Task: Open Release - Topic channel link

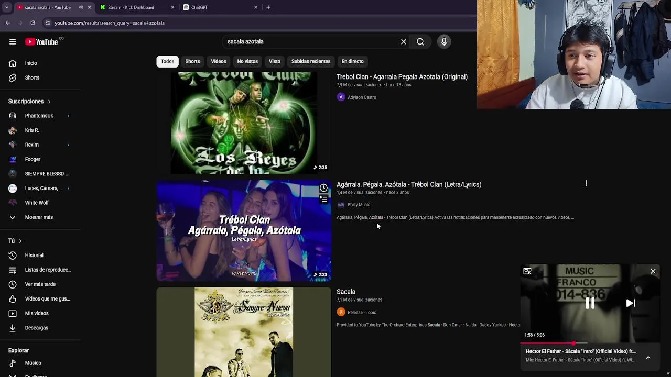Action: point(362,313)
